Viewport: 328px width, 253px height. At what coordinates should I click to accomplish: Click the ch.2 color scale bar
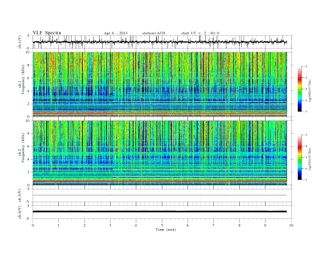[x=299, y=158]
